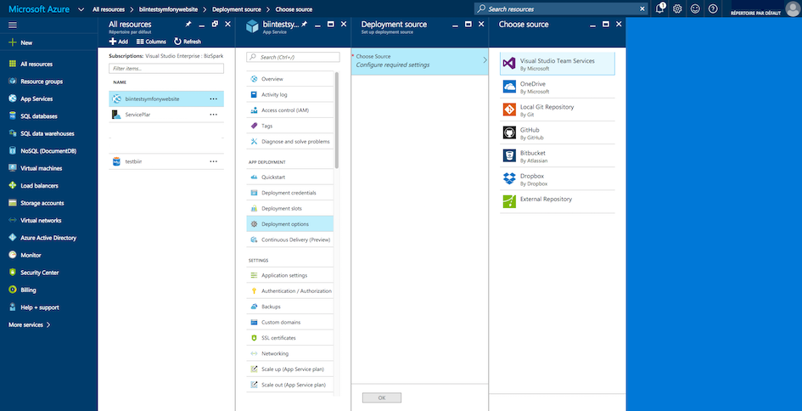The height and width of the screenshot is (411, 802).
Task: Open SSL certificates
Action: pyautogui.click(x=290, y=338)
